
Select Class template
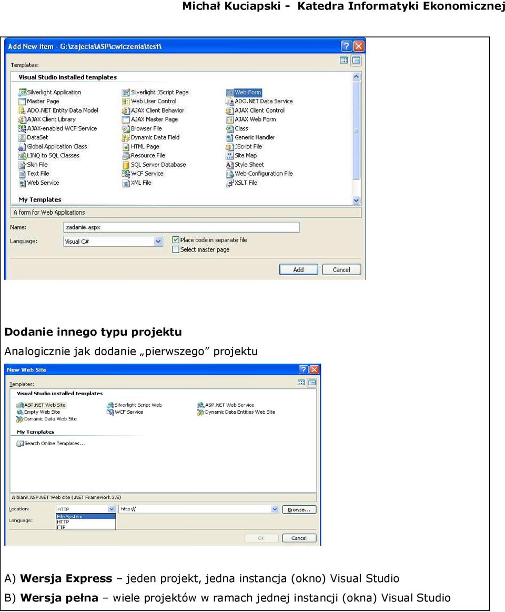237,128
